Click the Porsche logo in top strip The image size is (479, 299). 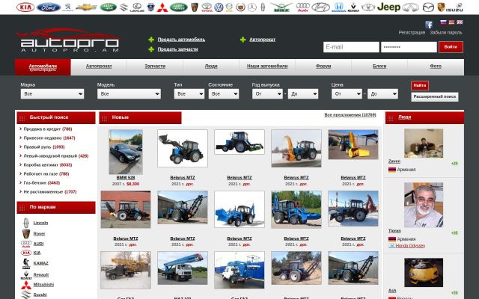point(441,7)
